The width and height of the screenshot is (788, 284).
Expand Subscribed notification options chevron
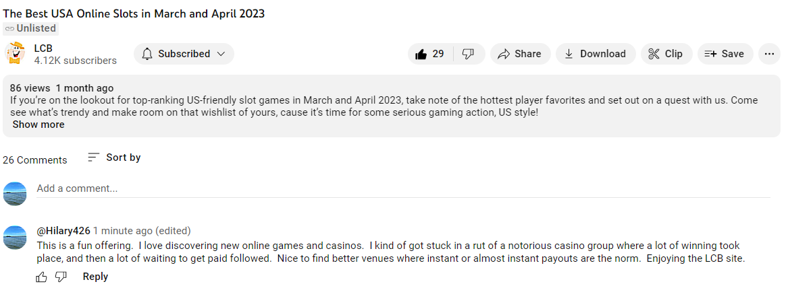pos(221,54)
